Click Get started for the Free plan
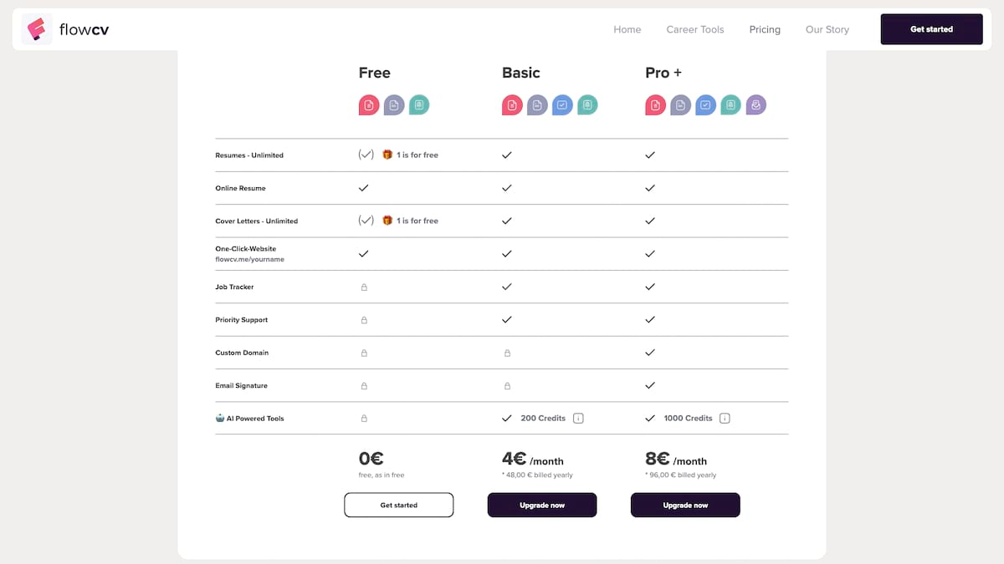This screenshot has width=1004, height=564. pyautogui.click(x=398, y=505)
